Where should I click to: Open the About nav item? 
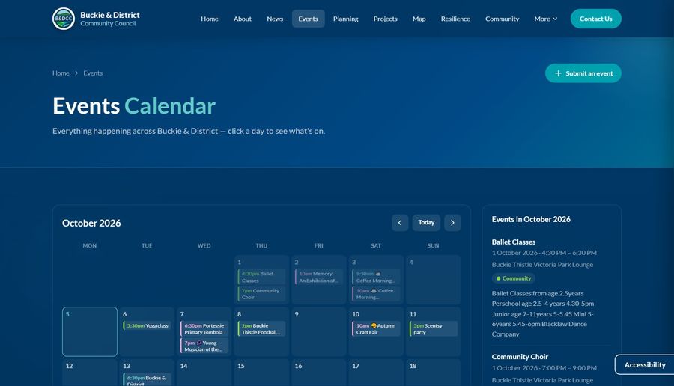tap(243, 19)
